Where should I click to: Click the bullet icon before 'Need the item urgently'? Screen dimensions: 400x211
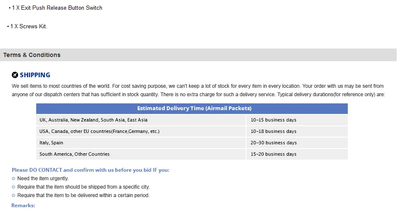pos(13,179)
